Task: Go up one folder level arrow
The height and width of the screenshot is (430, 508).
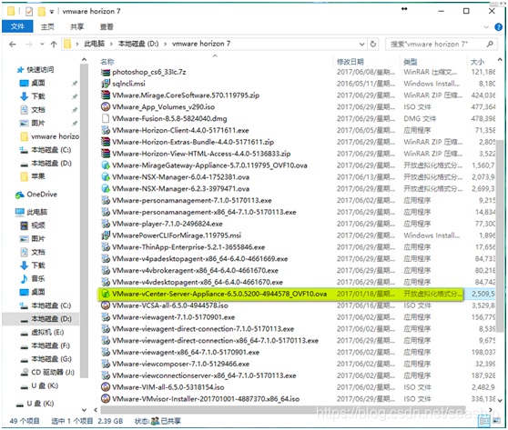Action: 54,44
